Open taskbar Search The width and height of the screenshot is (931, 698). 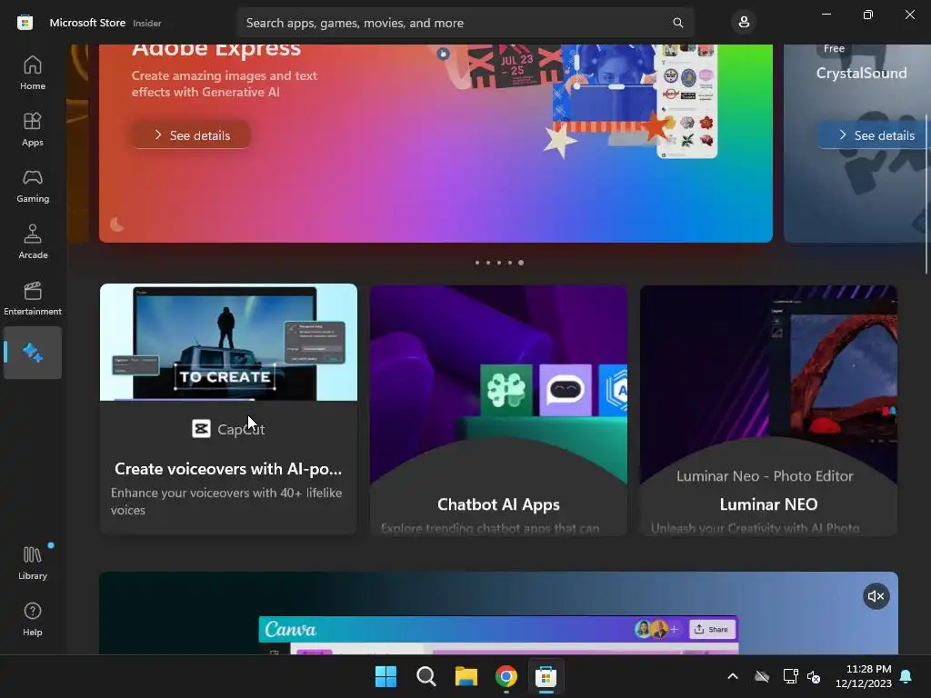click(425, 676)
